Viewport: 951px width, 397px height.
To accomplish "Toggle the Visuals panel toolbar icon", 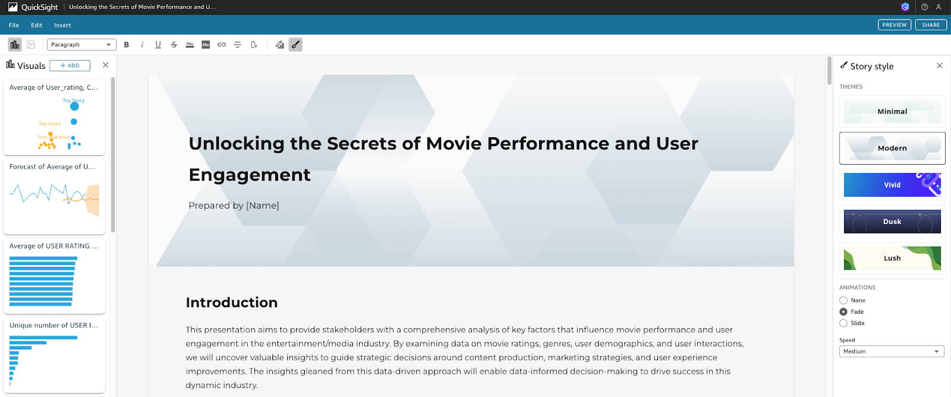I will tap(15, 45).
